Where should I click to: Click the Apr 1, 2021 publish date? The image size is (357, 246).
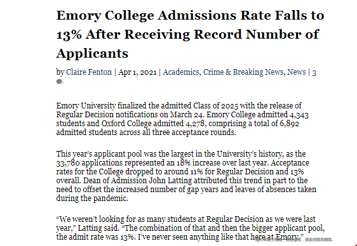click(137, 72)
